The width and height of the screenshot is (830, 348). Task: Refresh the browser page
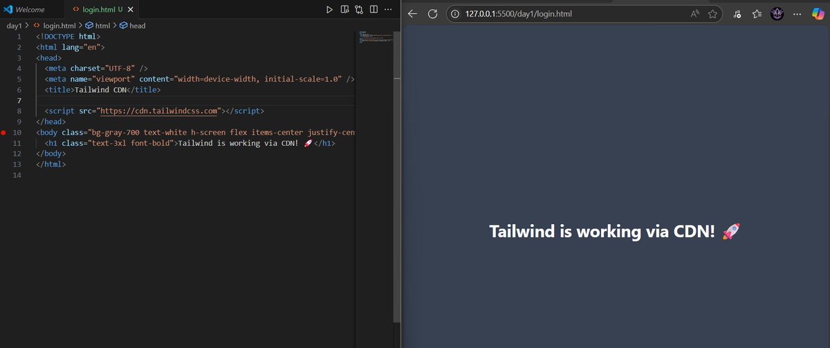(433, 13)
